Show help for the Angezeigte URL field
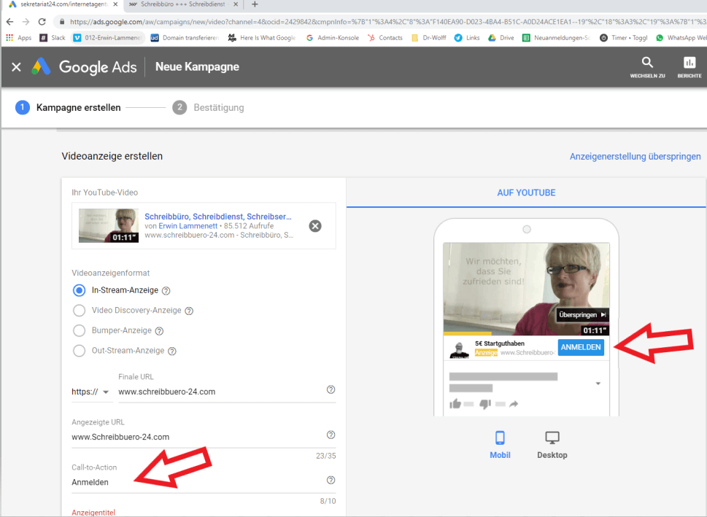This screenshot has width=707, height=517. [331, 435]
